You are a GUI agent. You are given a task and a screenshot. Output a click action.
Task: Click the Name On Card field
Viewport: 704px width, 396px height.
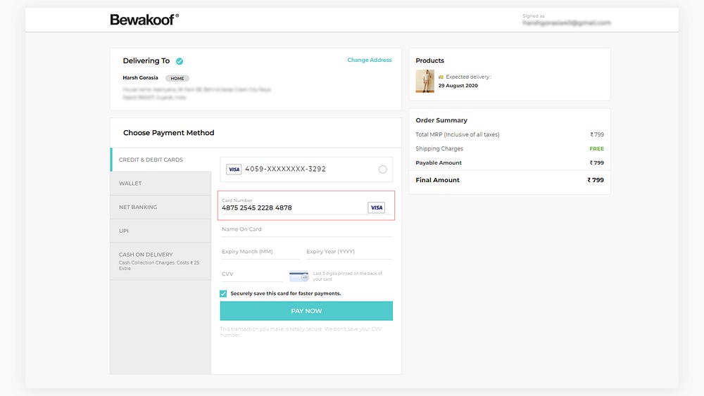click(306, 229)
